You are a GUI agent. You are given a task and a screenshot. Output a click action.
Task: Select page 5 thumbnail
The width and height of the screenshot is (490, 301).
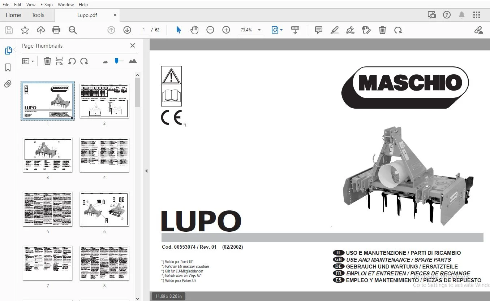(x=47, y=209)
